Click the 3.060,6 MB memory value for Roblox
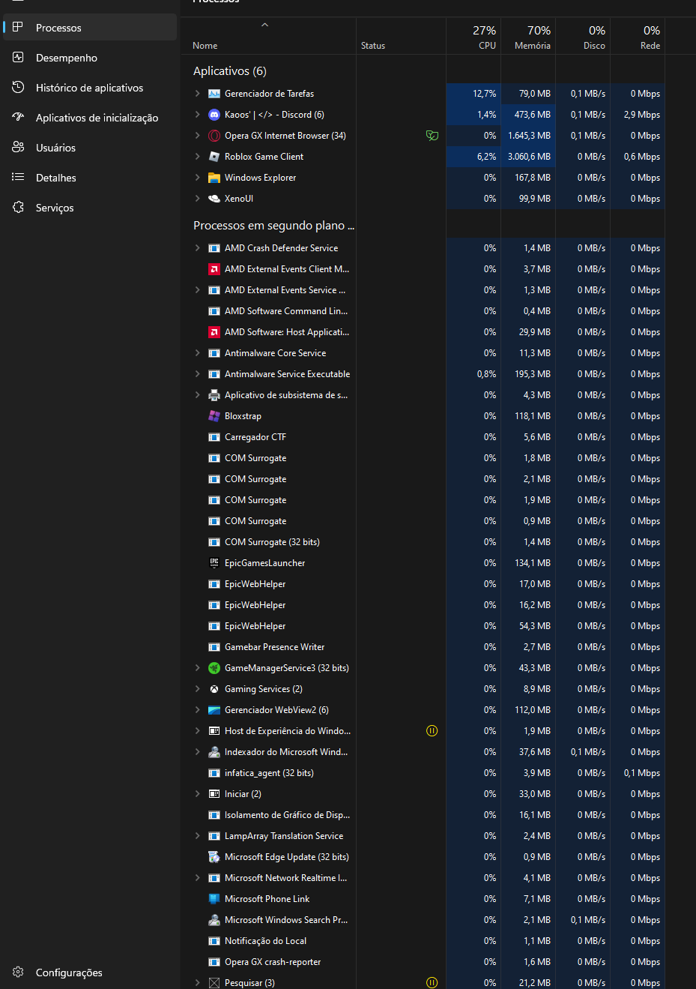This screenshot has width=696, height=989. coord(529,157)
